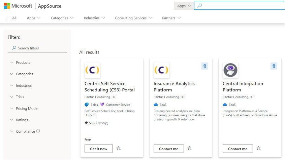Screen dimensions: 285x160
Task: Open the Categories navigation menu
Action: tap(62, 18)
